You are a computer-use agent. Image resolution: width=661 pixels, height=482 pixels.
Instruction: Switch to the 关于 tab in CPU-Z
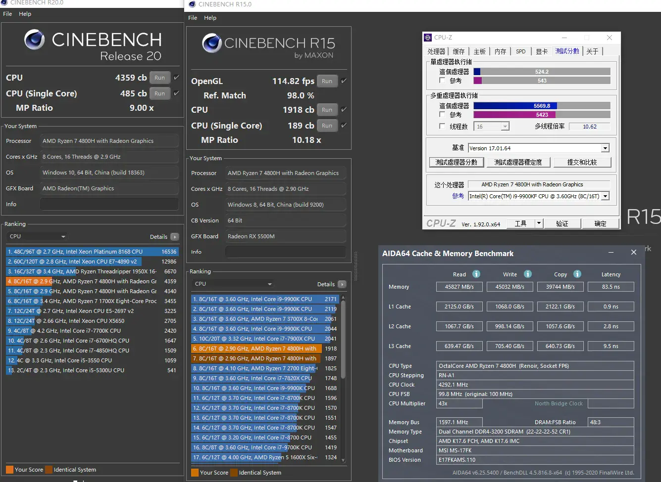(x=592, y=51)
